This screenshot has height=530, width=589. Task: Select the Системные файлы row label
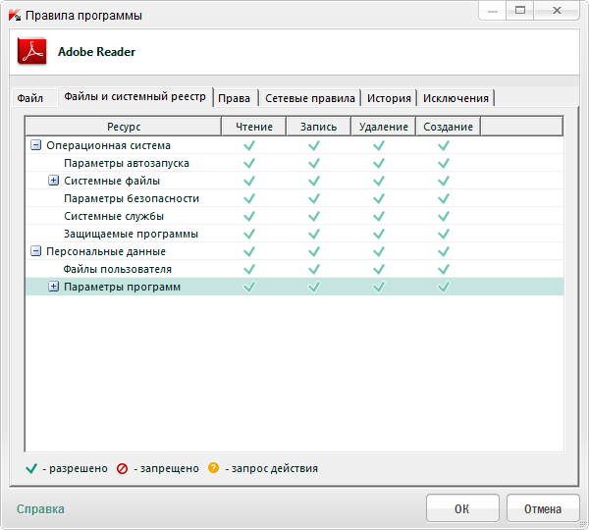(112, 181)
